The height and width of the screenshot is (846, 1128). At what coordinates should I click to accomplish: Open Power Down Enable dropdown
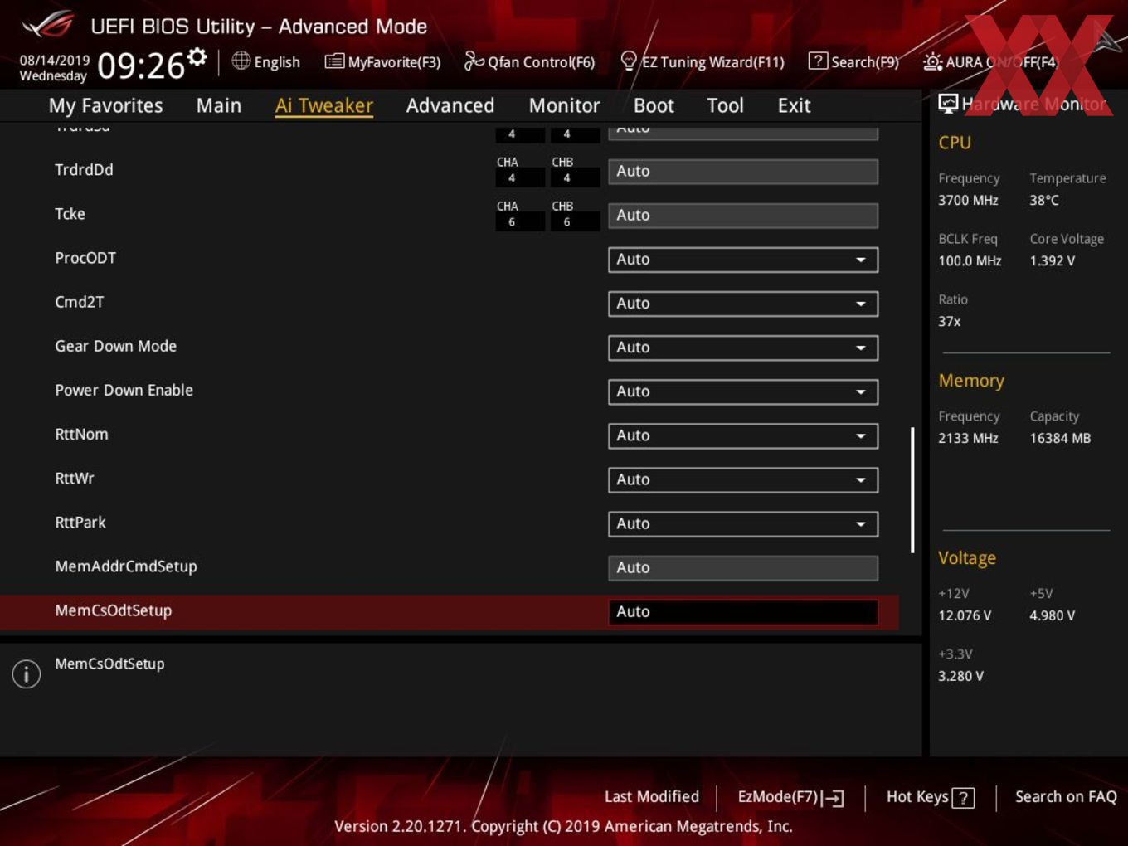click(x=743, y=391)
